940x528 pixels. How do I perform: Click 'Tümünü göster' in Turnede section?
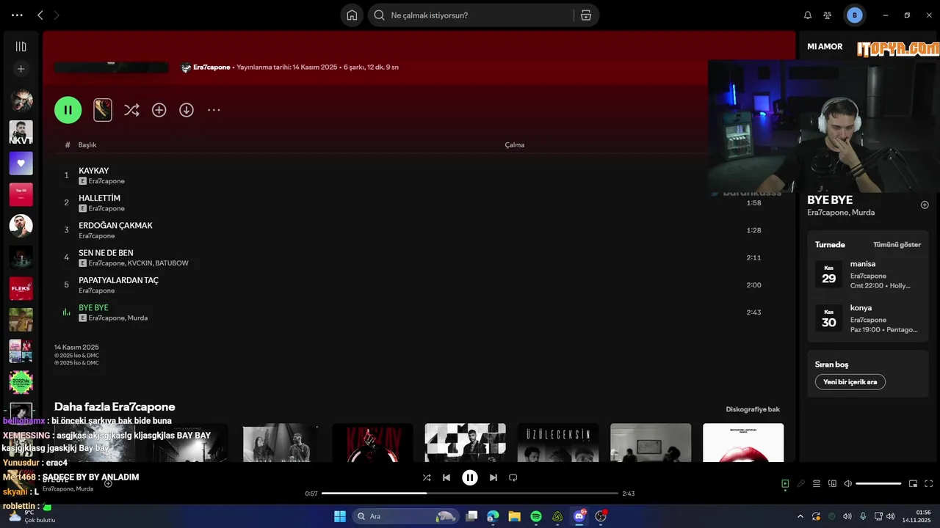coord(897,245)
